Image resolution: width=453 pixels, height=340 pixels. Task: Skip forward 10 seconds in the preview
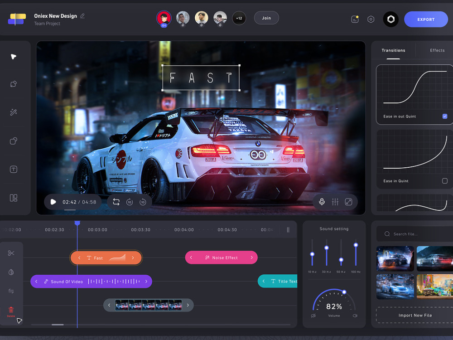coord(143,202)
